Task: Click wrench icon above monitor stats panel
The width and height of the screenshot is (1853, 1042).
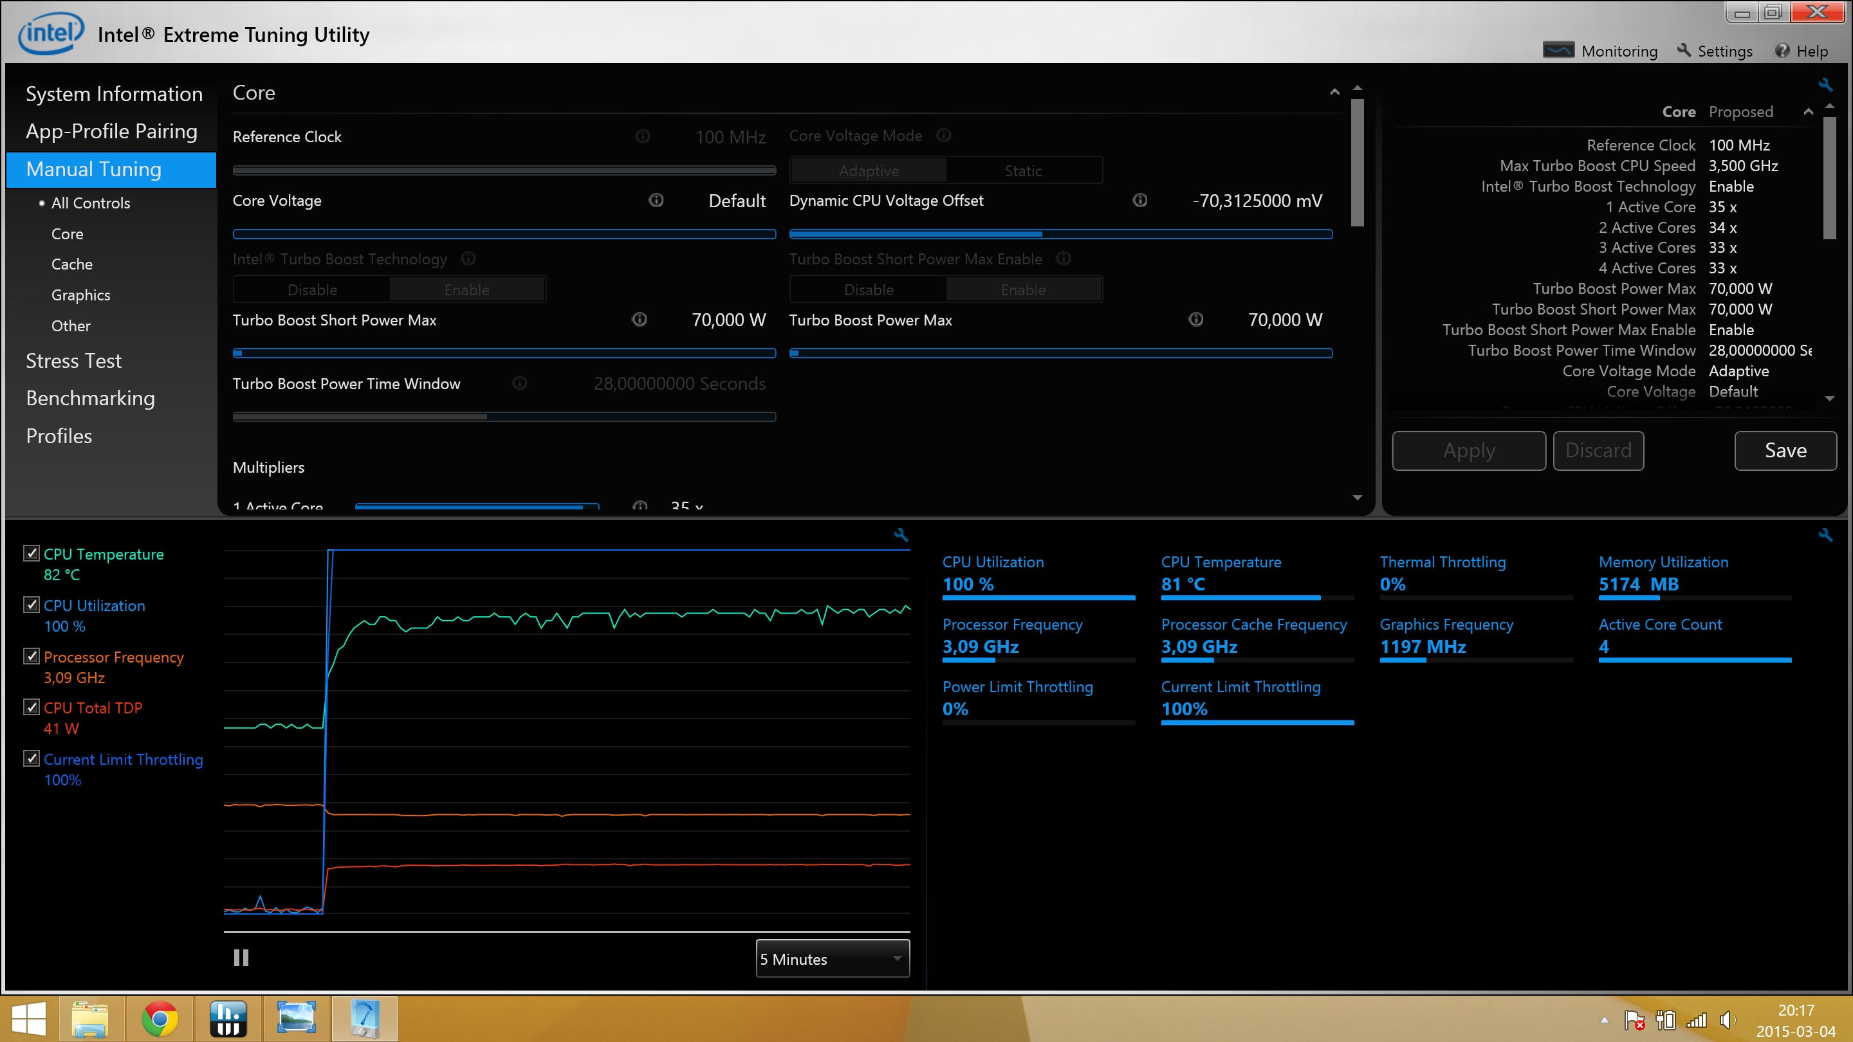Action: click(x=1825, y=535)
